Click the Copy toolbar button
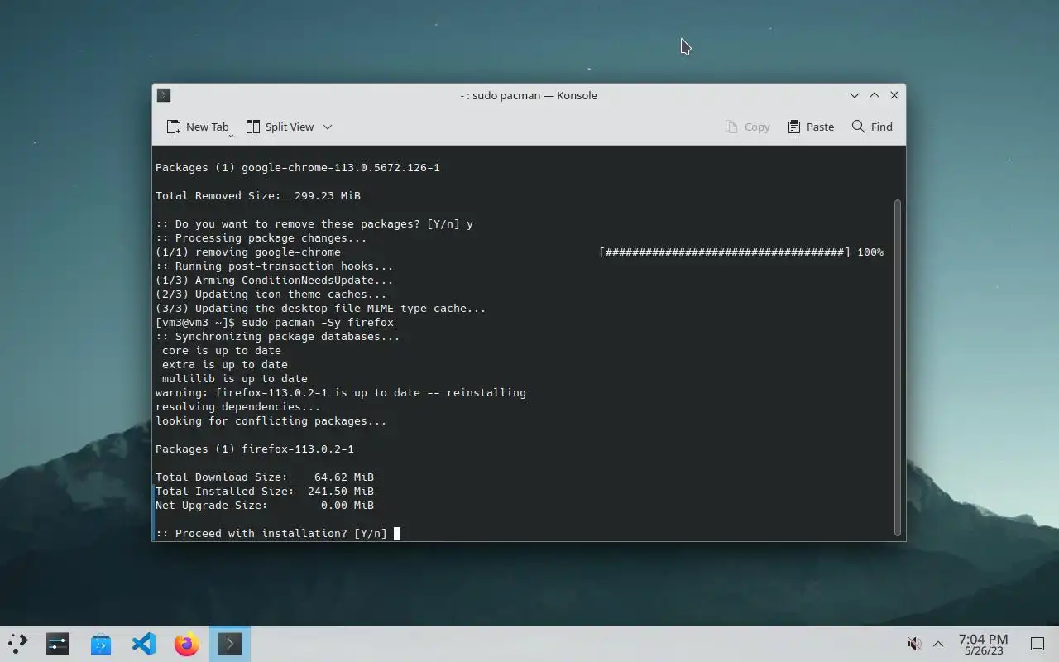1059x662 pixels. 747,127
